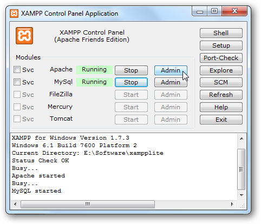Open SCM service manager
This screenshot has height=224, width=261.
[221, 82]
